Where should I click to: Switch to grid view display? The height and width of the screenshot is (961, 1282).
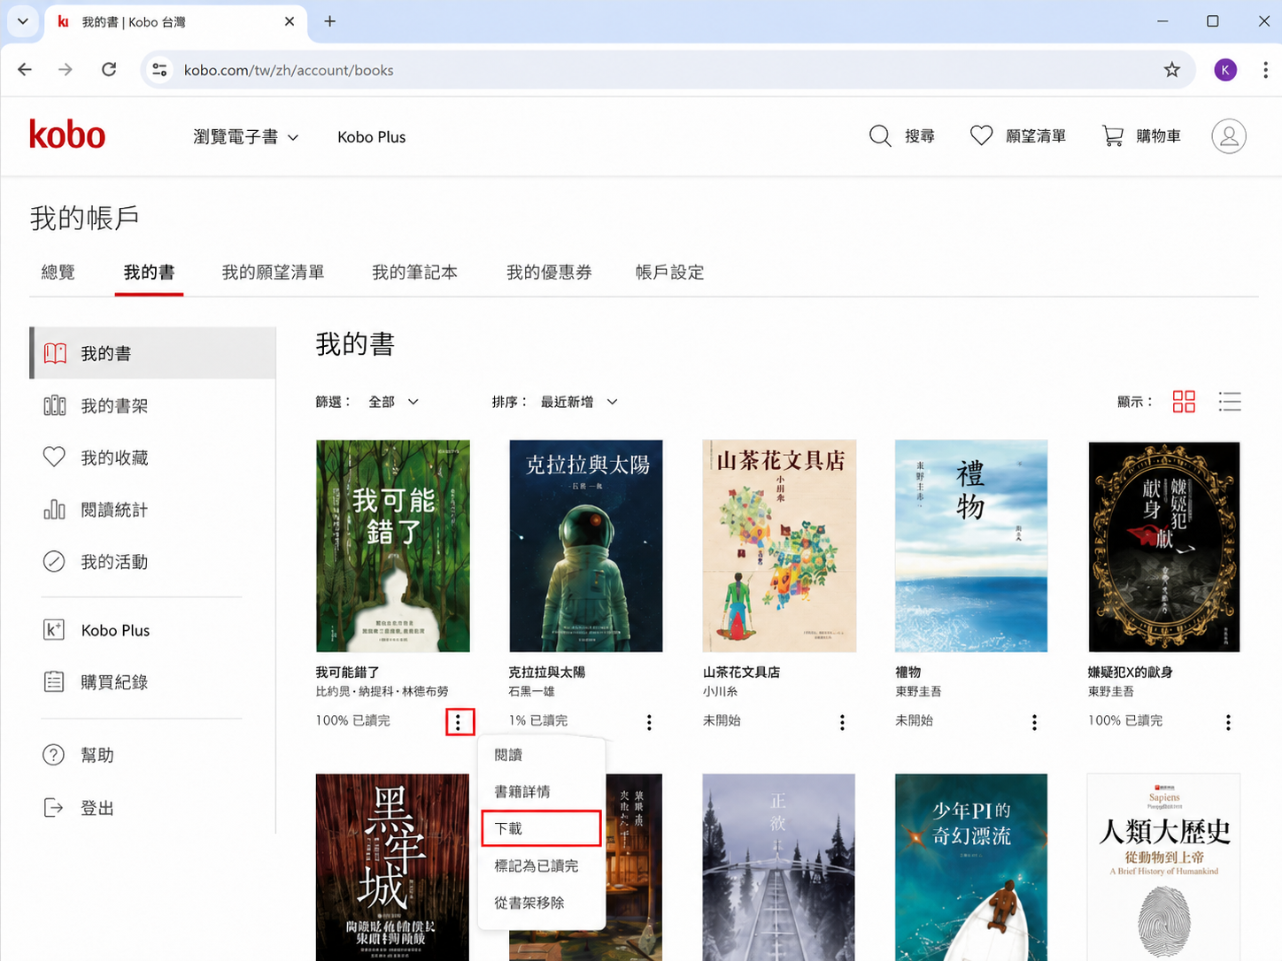coord(1184,402)
